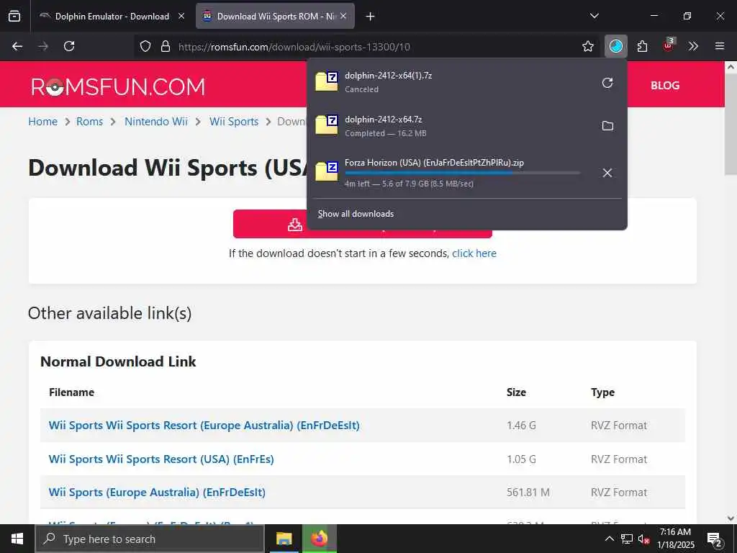Open the completed dolphin-2412-x64.7z entry

pos(451,126)
